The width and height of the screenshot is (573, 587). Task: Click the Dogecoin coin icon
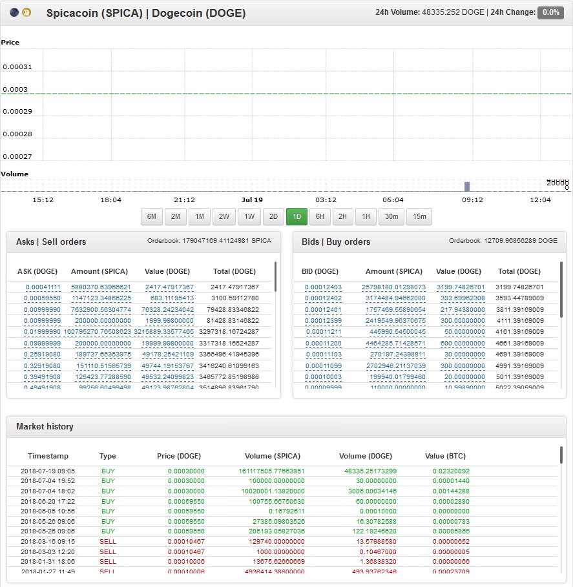pyautogui.click(x=26, y=13)
